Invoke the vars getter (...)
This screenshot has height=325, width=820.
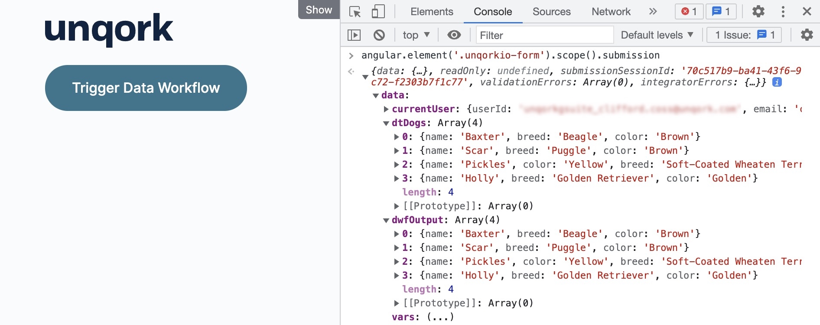tap(440, 317)
